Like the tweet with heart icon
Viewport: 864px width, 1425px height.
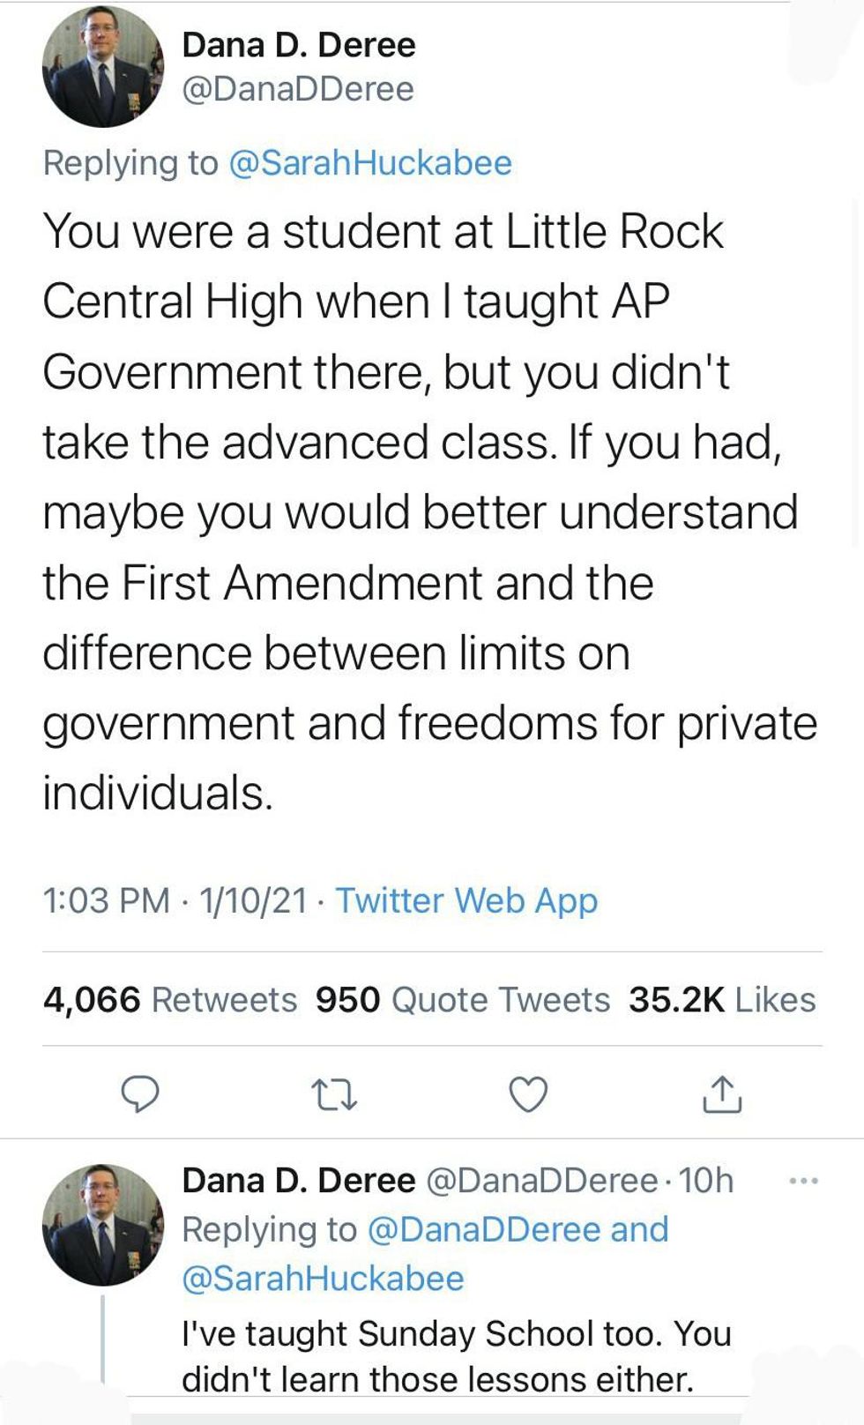(528, 1095)
